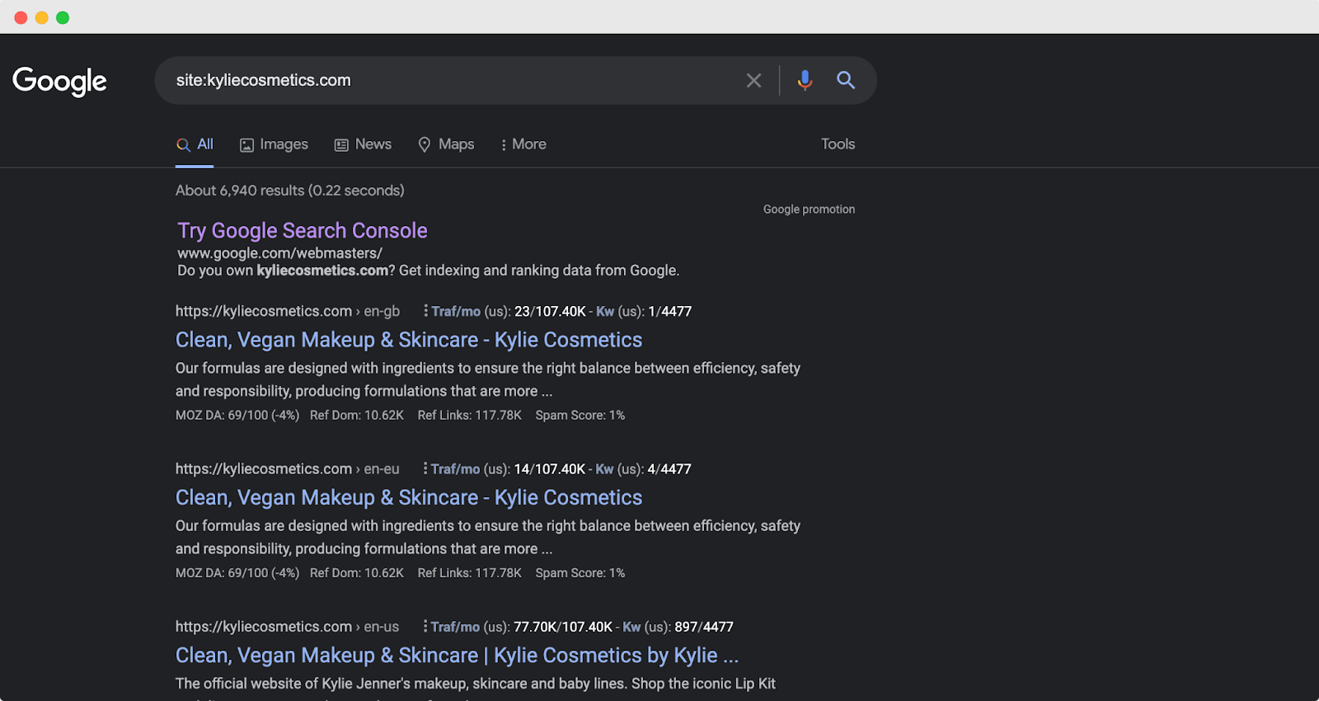This screenshot has height=701, width=1319.
Task: Click Spam Score: 1% under en-eu result
Action: [580, 572]
